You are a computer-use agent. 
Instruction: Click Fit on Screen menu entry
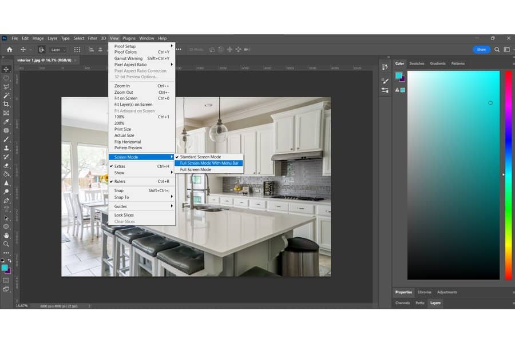click(x=126, y=98)
